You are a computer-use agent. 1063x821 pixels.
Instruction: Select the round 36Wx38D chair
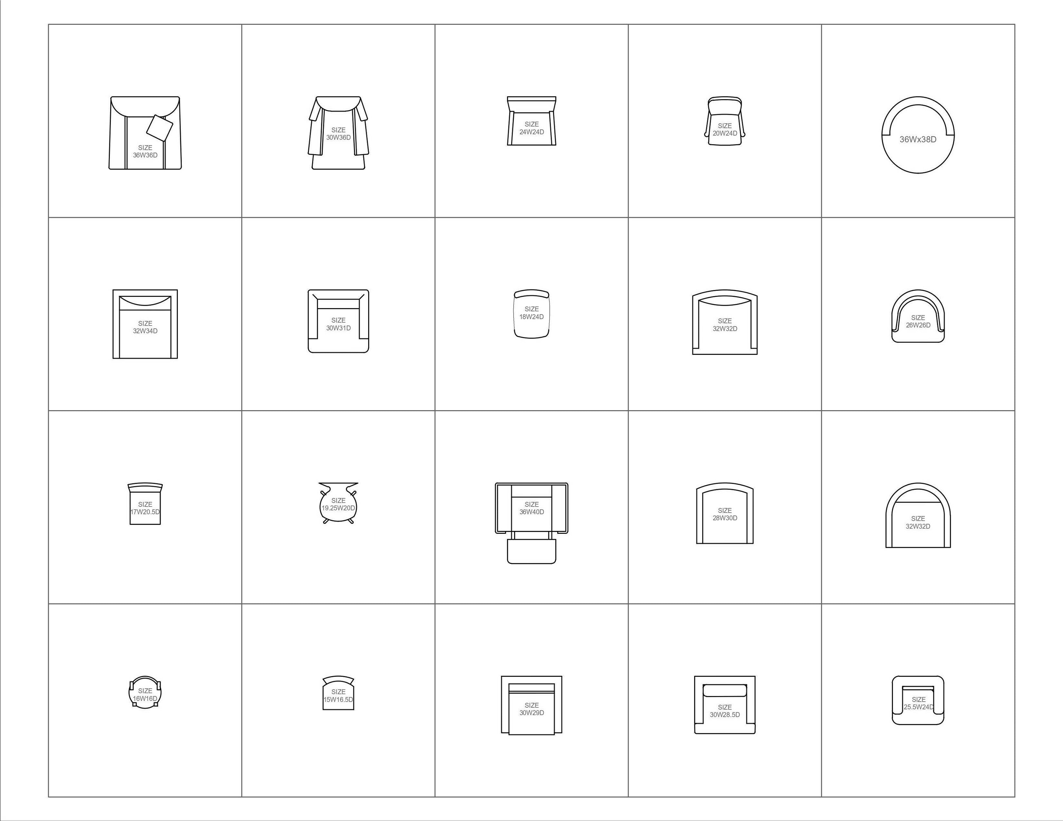coord(918,135)
